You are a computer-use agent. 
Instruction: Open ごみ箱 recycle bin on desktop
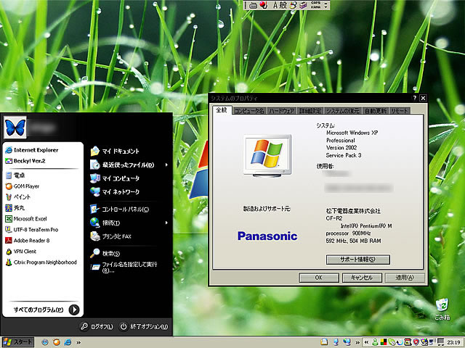(x=442, y=310)
